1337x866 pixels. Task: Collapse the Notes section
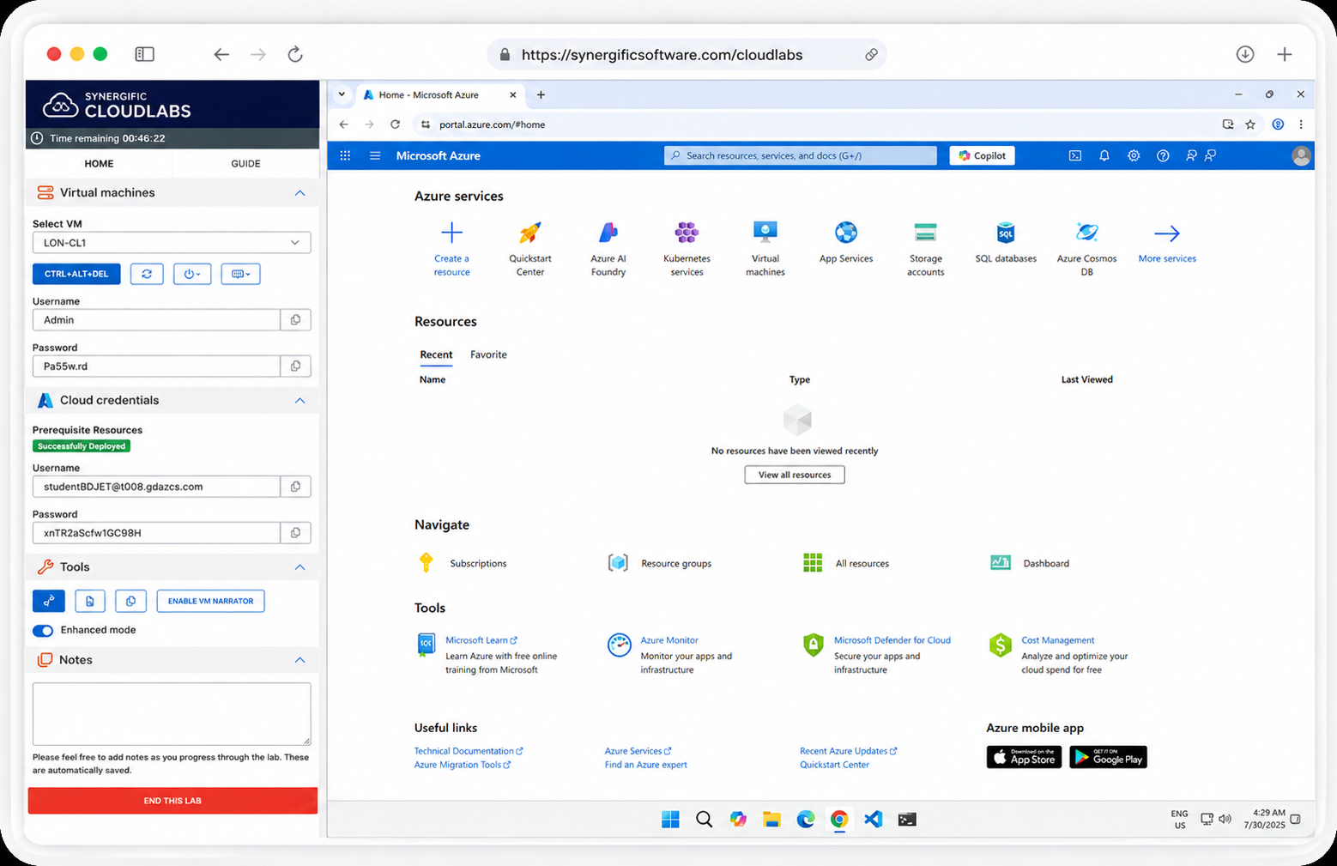tap(299, 660)
